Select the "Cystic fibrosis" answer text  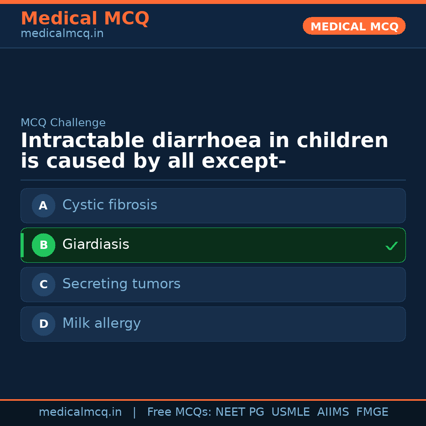(110, 205)
